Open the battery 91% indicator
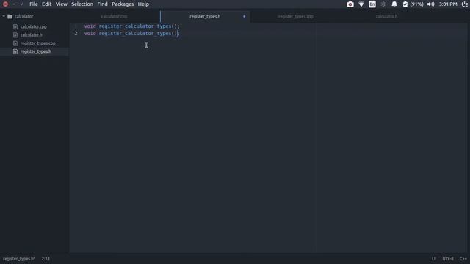 pos(413,4)
